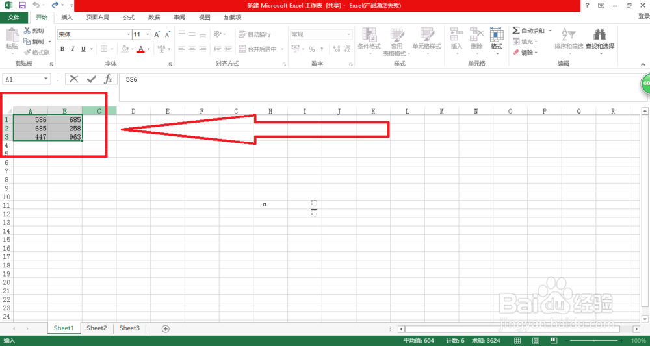
Task: Switch to 数据 Data tab
Action: pyautogui.click(x=154, y=18)
